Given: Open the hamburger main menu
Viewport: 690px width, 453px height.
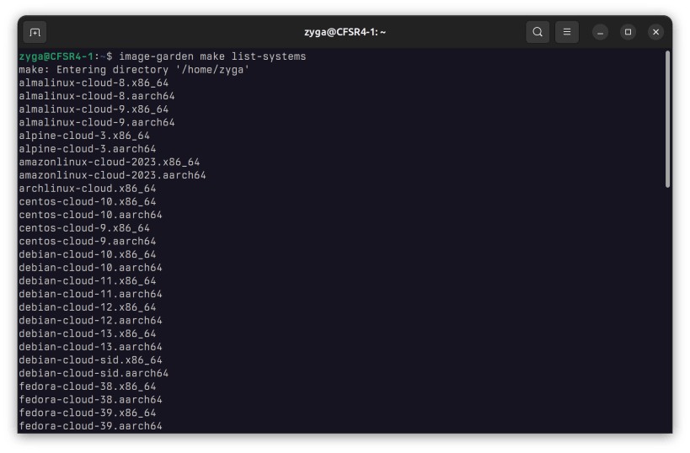Looking at the screenshot, I should (x=567, y=32).
